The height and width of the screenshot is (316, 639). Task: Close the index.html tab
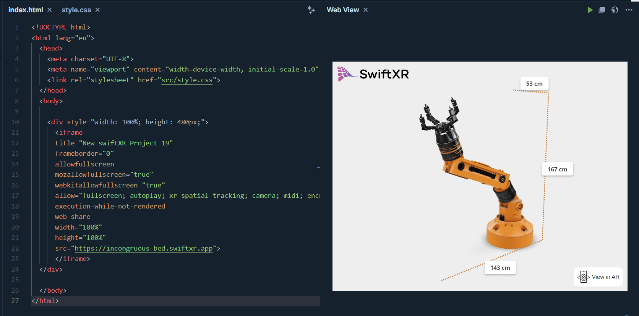tap(50, 10)
